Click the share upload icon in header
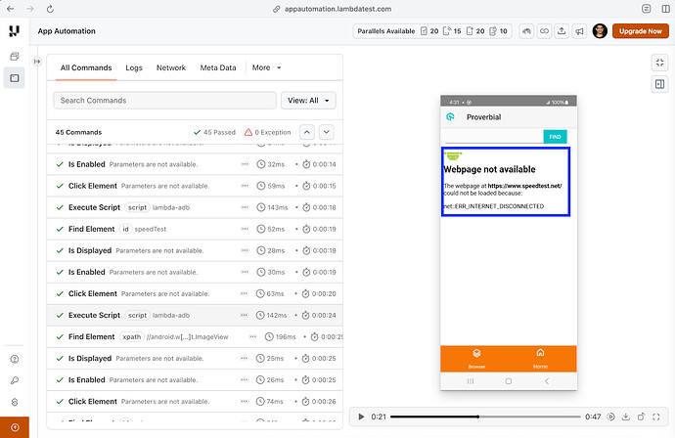The width and height of the screenshot is (675, 438). click(562, 31)
